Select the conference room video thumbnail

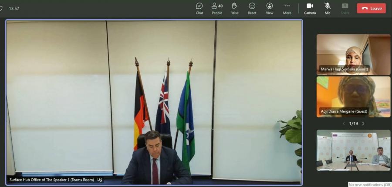tap(353, 150)
